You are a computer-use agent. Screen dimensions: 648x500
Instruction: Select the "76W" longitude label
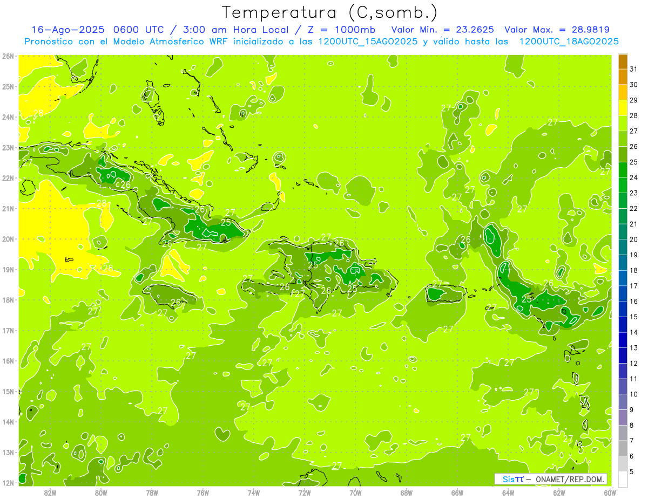203,492
